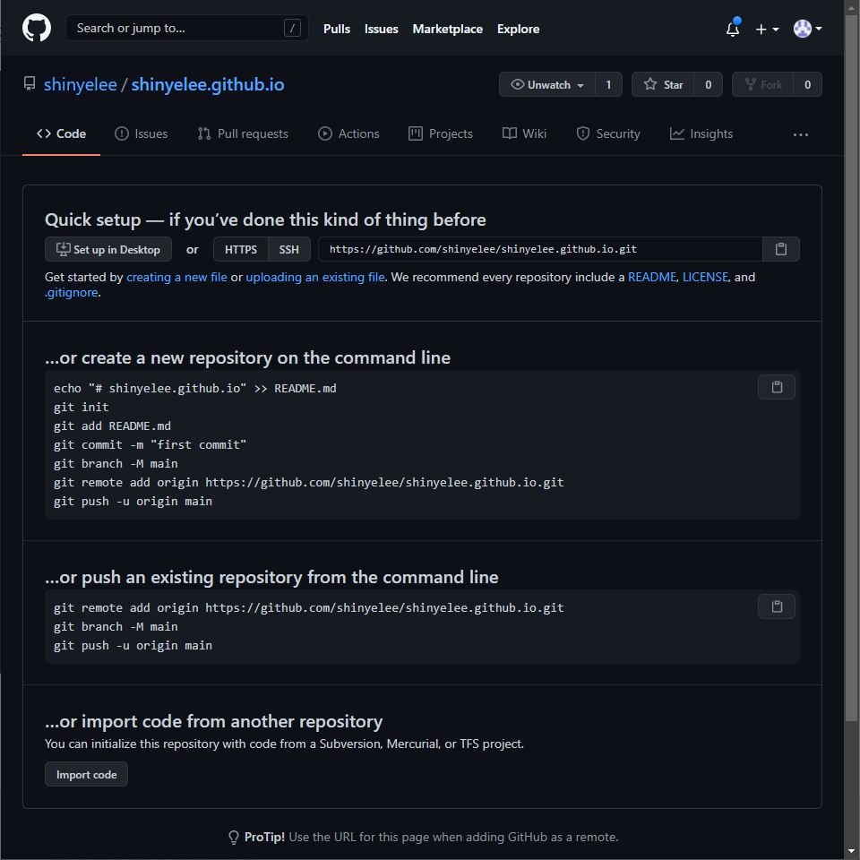The image size is (860, 860).
Task: Click the 'git add README.md' line
Action: coord(113,426)
